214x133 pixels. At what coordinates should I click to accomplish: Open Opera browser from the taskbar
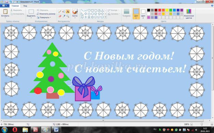15,130
